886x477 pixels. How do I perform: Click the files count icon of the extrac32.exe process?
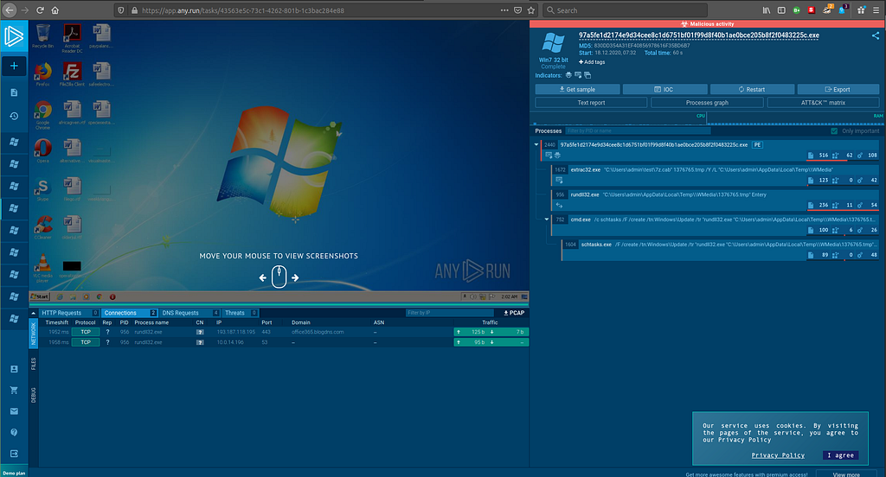coord(811,181)
